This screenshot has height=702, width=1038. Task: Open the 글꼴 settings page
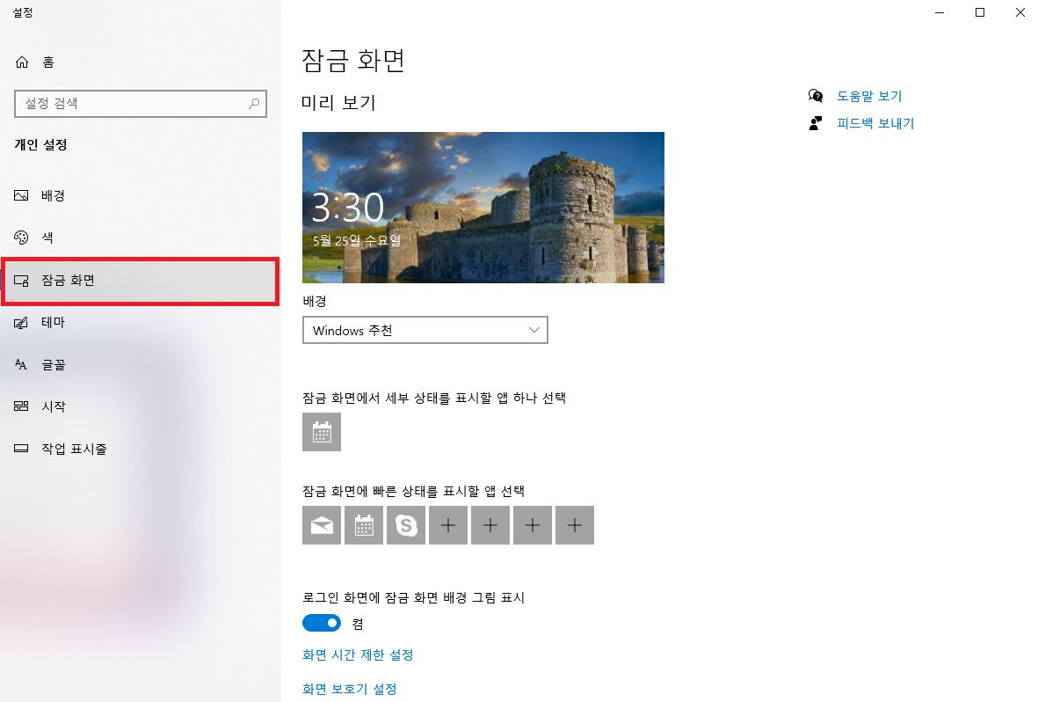point(141,364)
